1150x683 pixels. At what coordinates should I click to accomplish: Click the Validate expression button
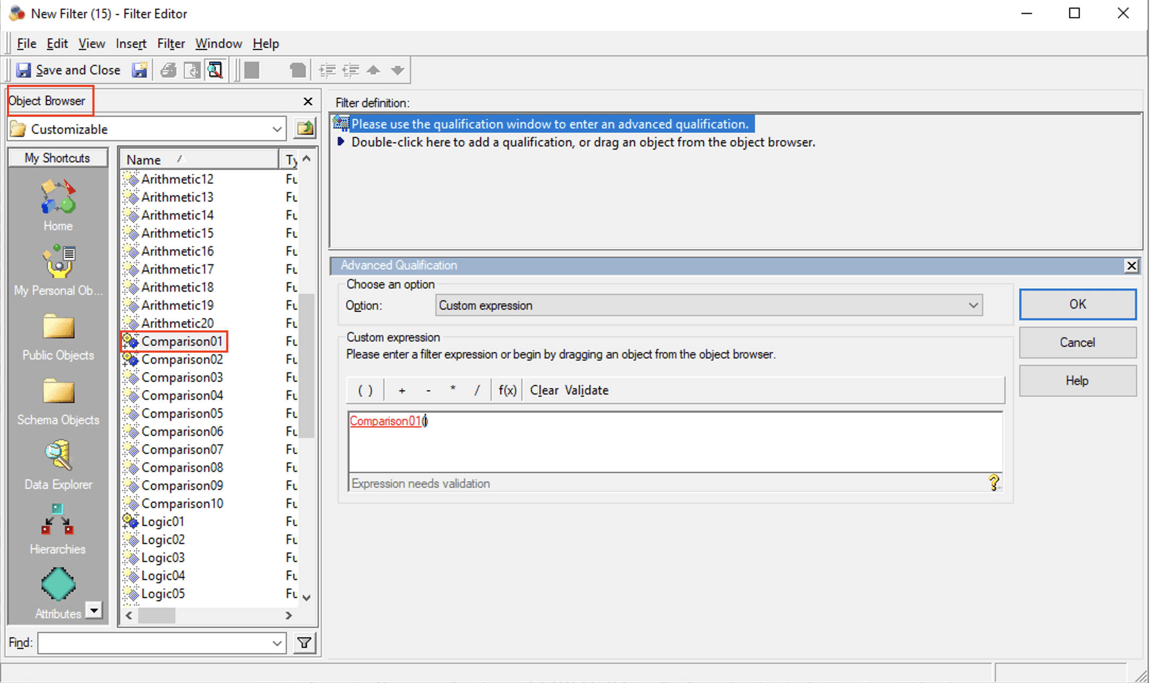(x=586, y=390)
